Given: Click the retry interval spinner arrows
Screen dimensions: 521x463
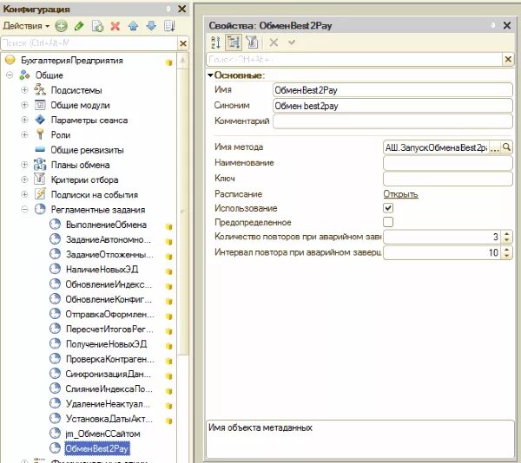Looking at the screenshot, I should 507,252.
